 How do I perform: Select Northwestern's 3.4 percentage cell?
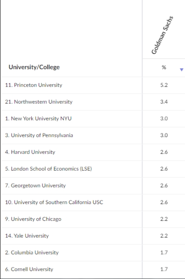point(164,102)
